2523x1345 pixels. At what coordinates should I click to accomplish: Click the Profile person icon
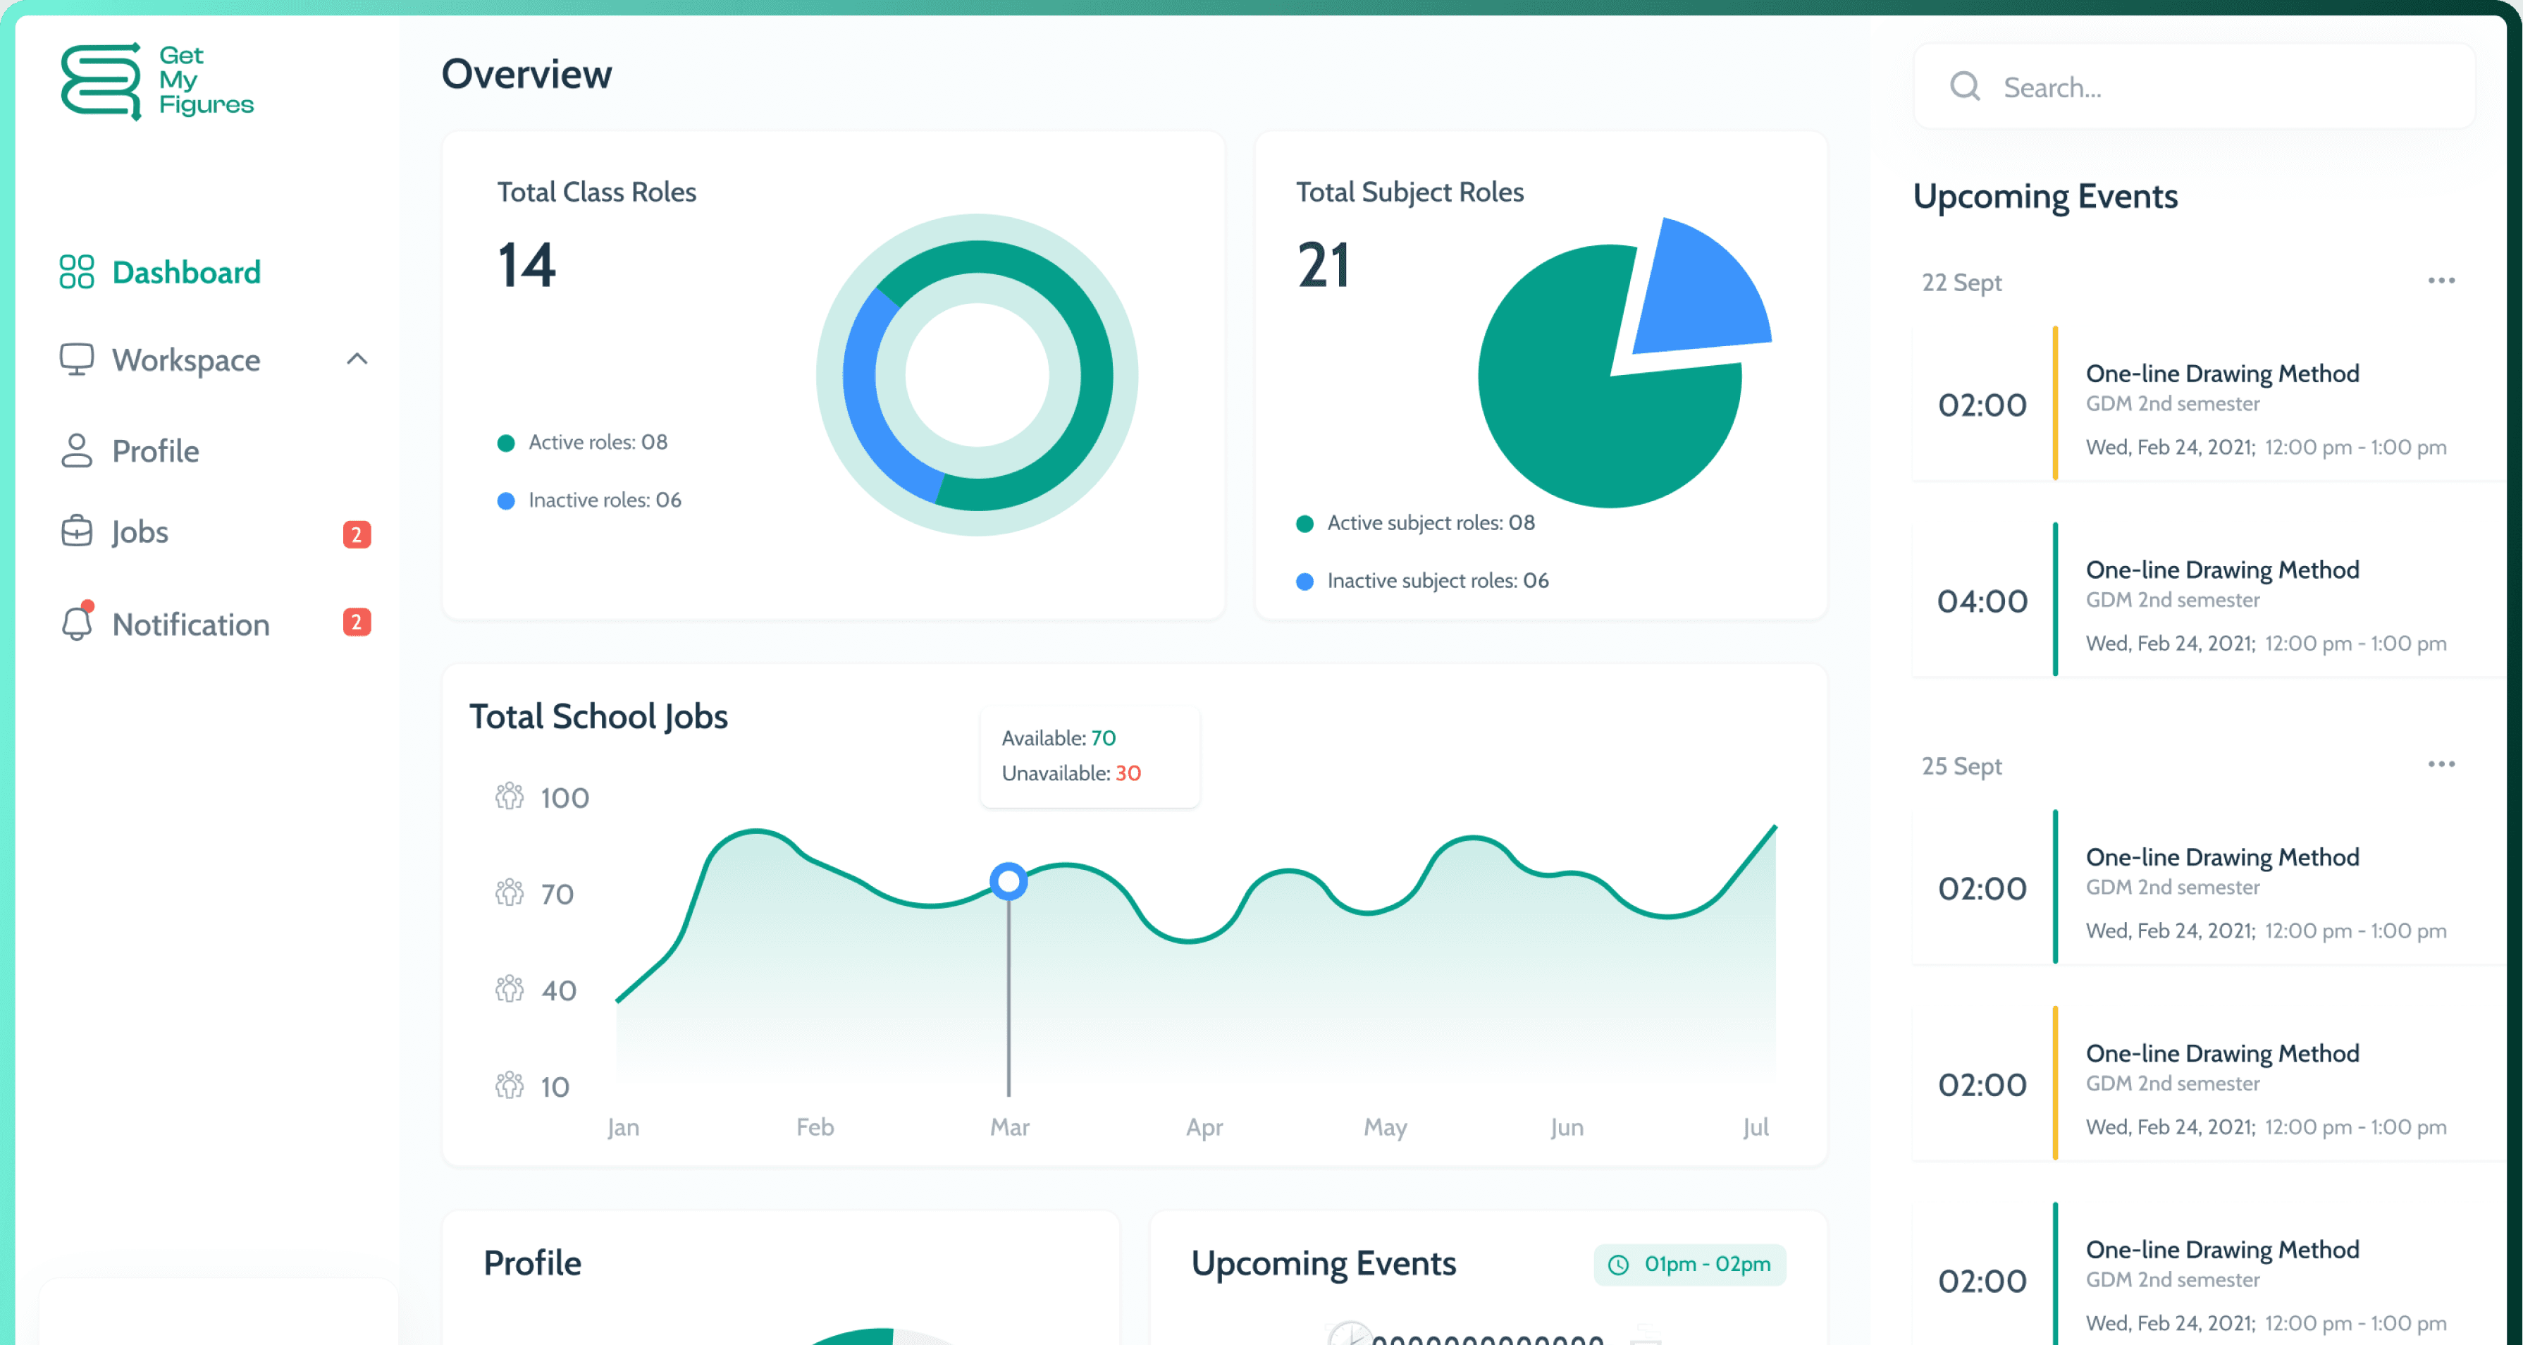pos(76,450)
